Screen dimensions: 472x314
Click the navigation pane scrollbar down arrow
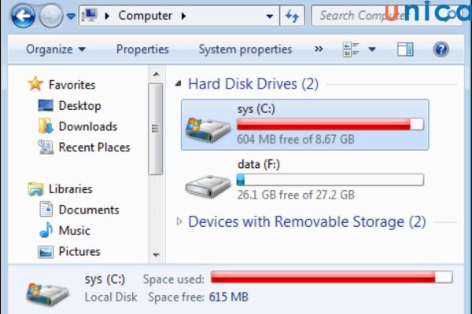156,255
